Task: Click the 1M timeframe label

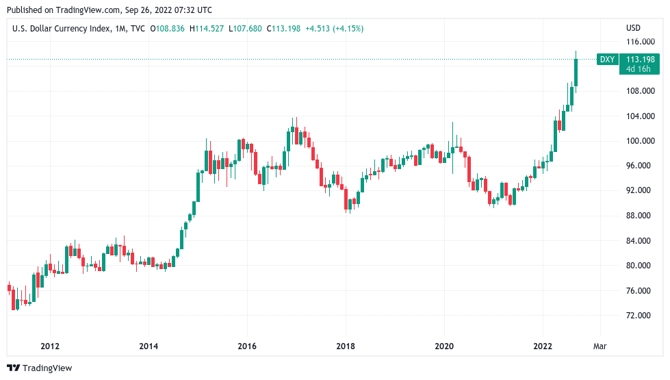Action: pyautogui.click(x=120, y=29)
